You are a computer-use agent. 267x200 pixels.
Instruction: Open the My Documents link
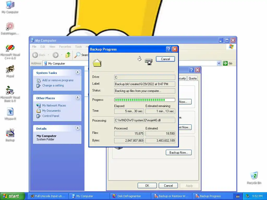[x=51, y=111]
